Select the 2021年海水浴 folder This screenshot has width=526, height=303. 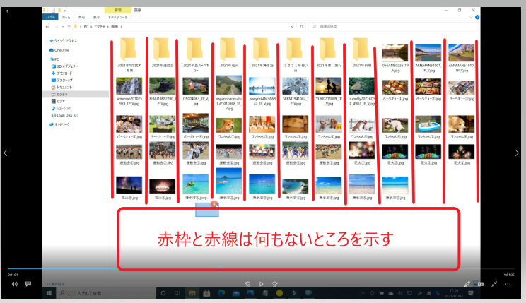(259, 50)
